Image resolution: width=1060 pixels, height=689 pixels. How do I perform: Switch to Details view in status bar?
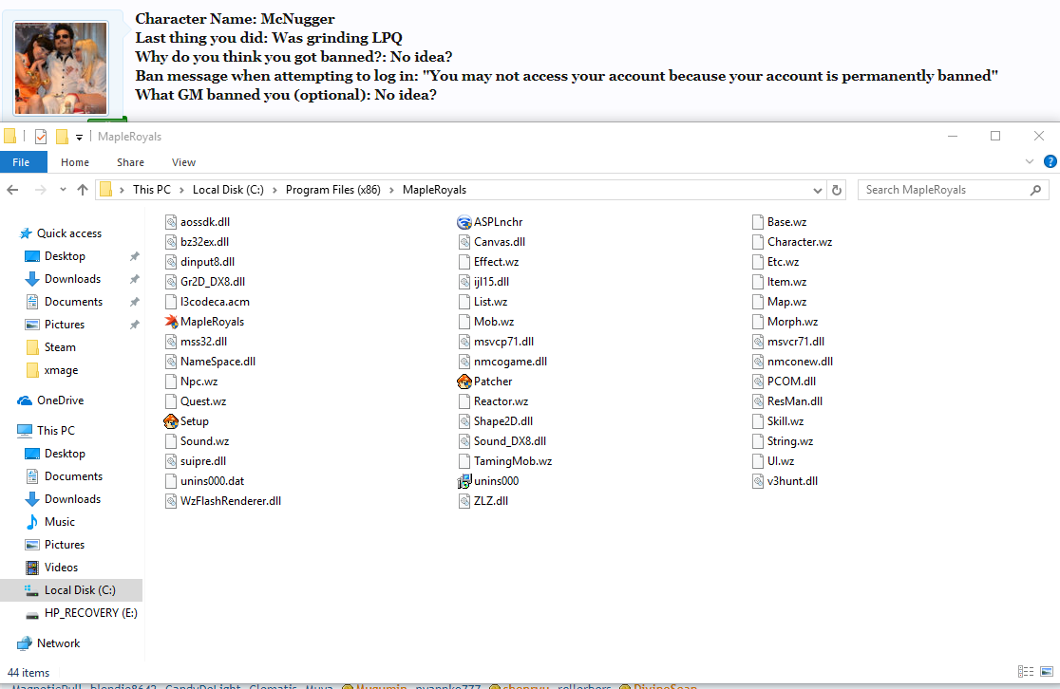pyautogui.click(x=1026, y=671)
